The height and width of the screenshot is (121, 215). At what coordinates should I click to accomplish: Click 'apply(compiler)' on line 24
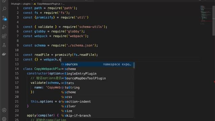click(x=41, y=115)
